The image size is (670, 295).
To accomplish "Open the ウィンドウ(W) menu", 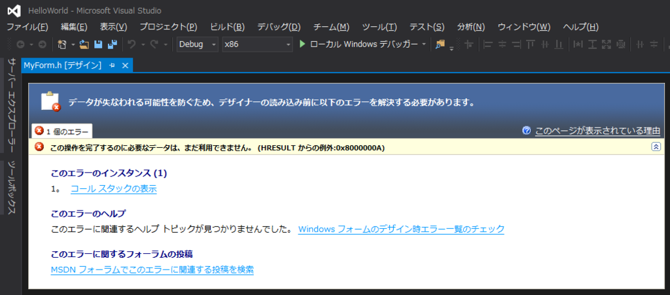I will pos(524,27).
